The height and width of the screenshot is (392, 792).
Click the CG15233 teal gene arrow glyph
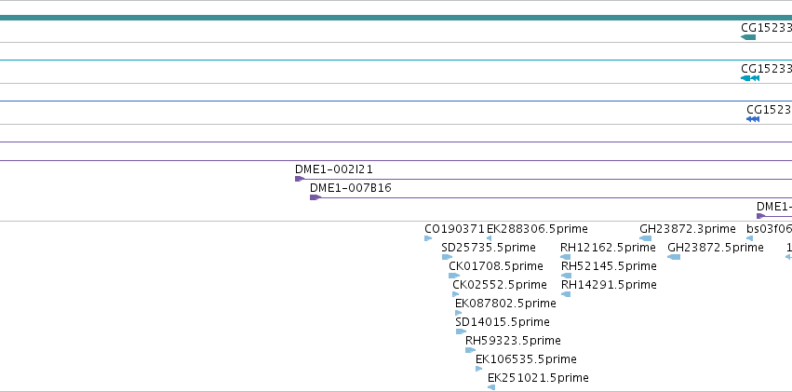748,37
